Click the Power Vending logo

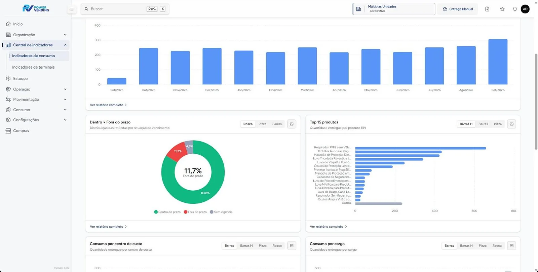pos(36,8)
